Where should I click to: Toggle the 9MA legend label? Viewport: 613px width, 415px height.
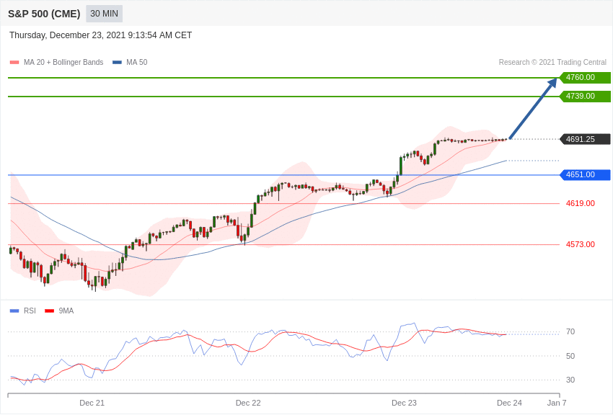pyautogui.click(x=66, y=311)
